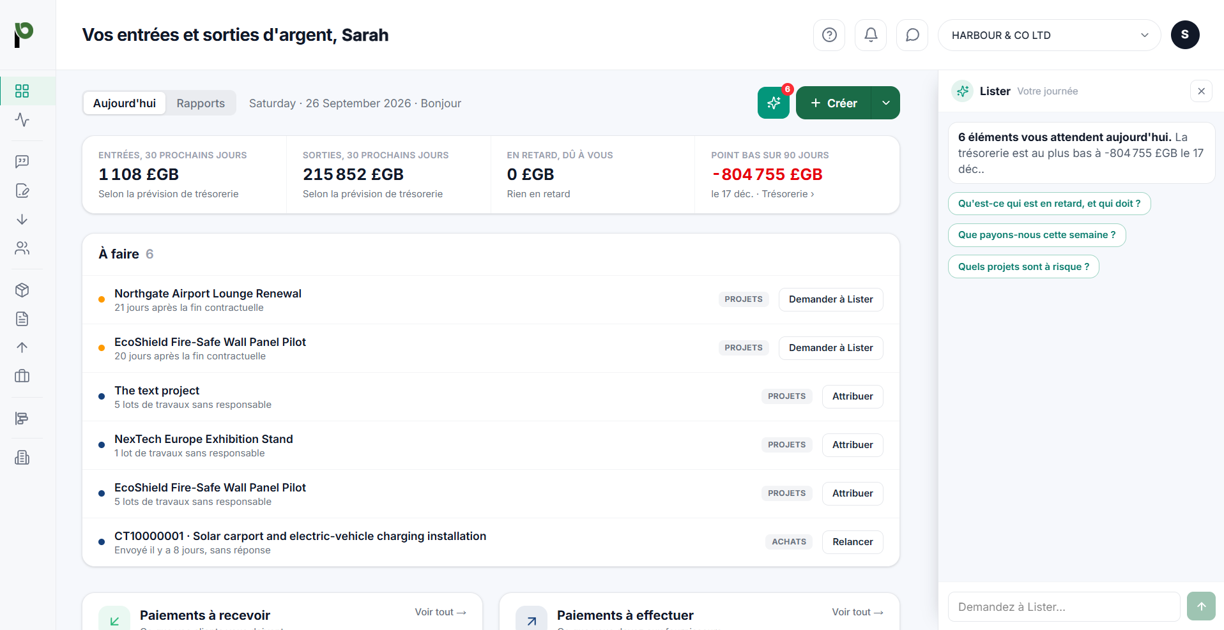
Task: Click Demander à Lister for Northgate Airport Lounge
Action: 830,299
